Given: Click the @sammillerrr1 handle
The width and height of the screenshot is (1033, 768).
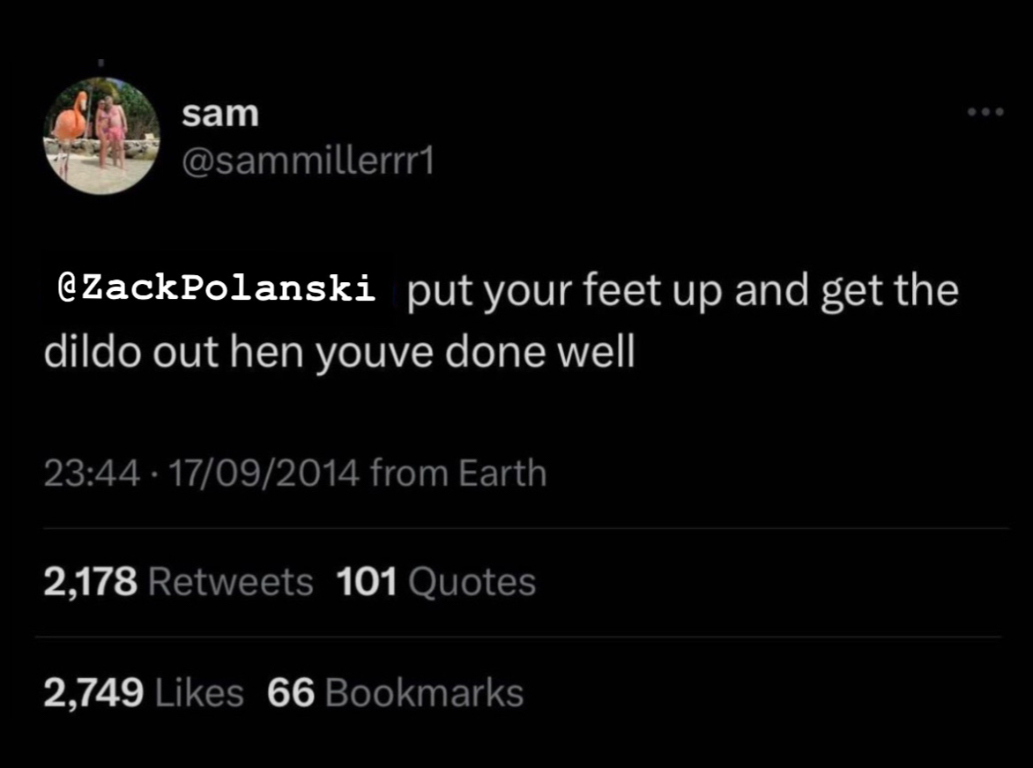Looking at the screenshot, I should [308, 160].
